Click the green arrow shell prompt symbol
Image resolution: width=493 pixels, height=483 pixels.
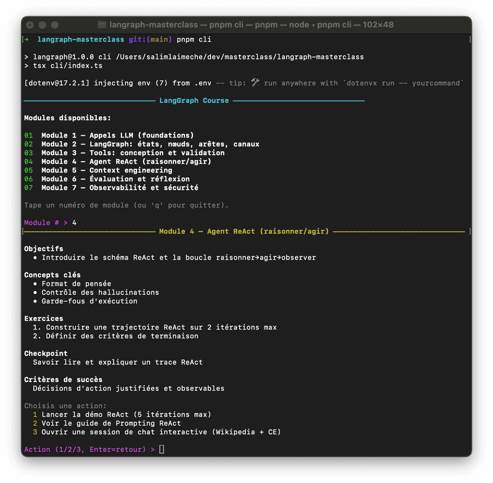[27, 39]
